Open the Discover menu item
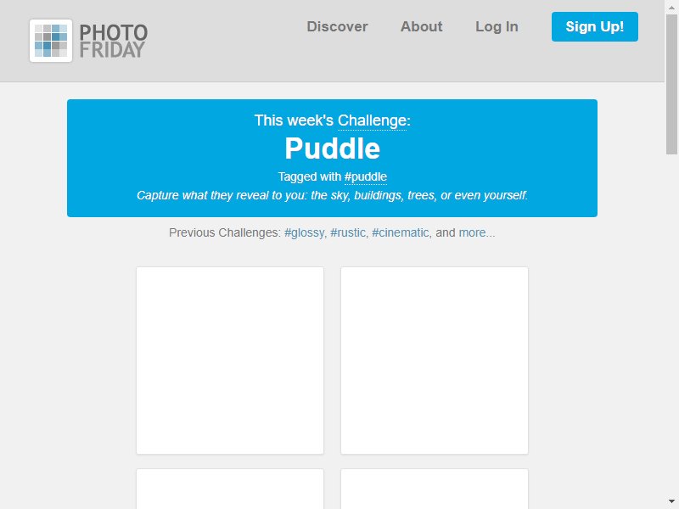The image size is (679, 509). 337,27
